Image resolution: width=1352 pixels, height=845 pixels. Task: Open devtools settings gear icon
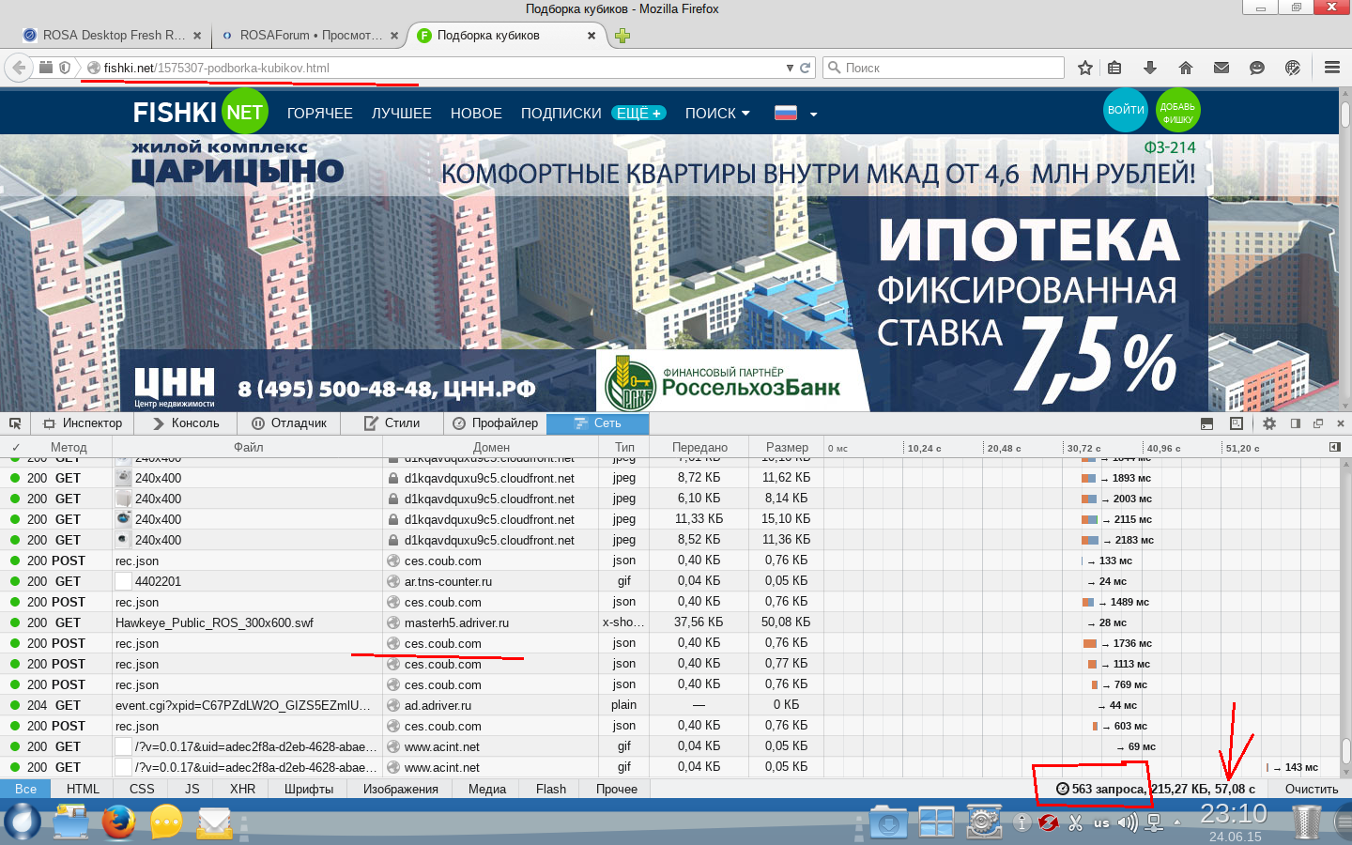pyautogui.click(x=1269, y=423)
